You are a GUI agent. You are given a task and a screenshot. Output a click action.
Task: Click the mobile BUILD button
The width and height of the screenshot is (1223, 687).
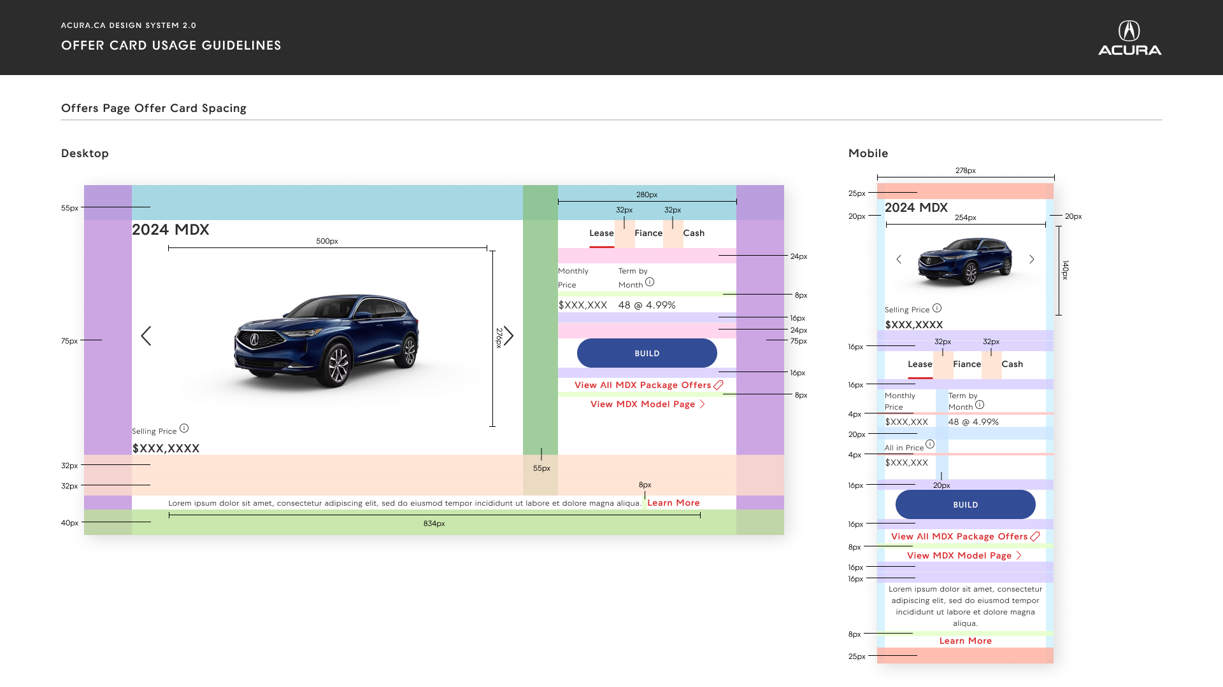pos(966,504)
